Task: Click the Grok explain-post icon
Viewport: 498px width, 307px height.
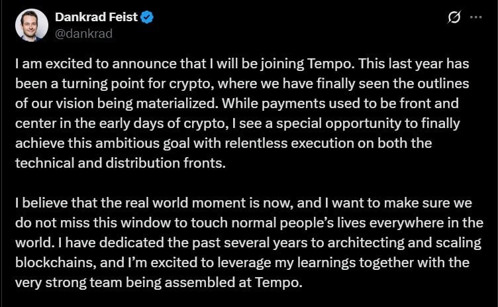Action: click(x=454, y=18)
